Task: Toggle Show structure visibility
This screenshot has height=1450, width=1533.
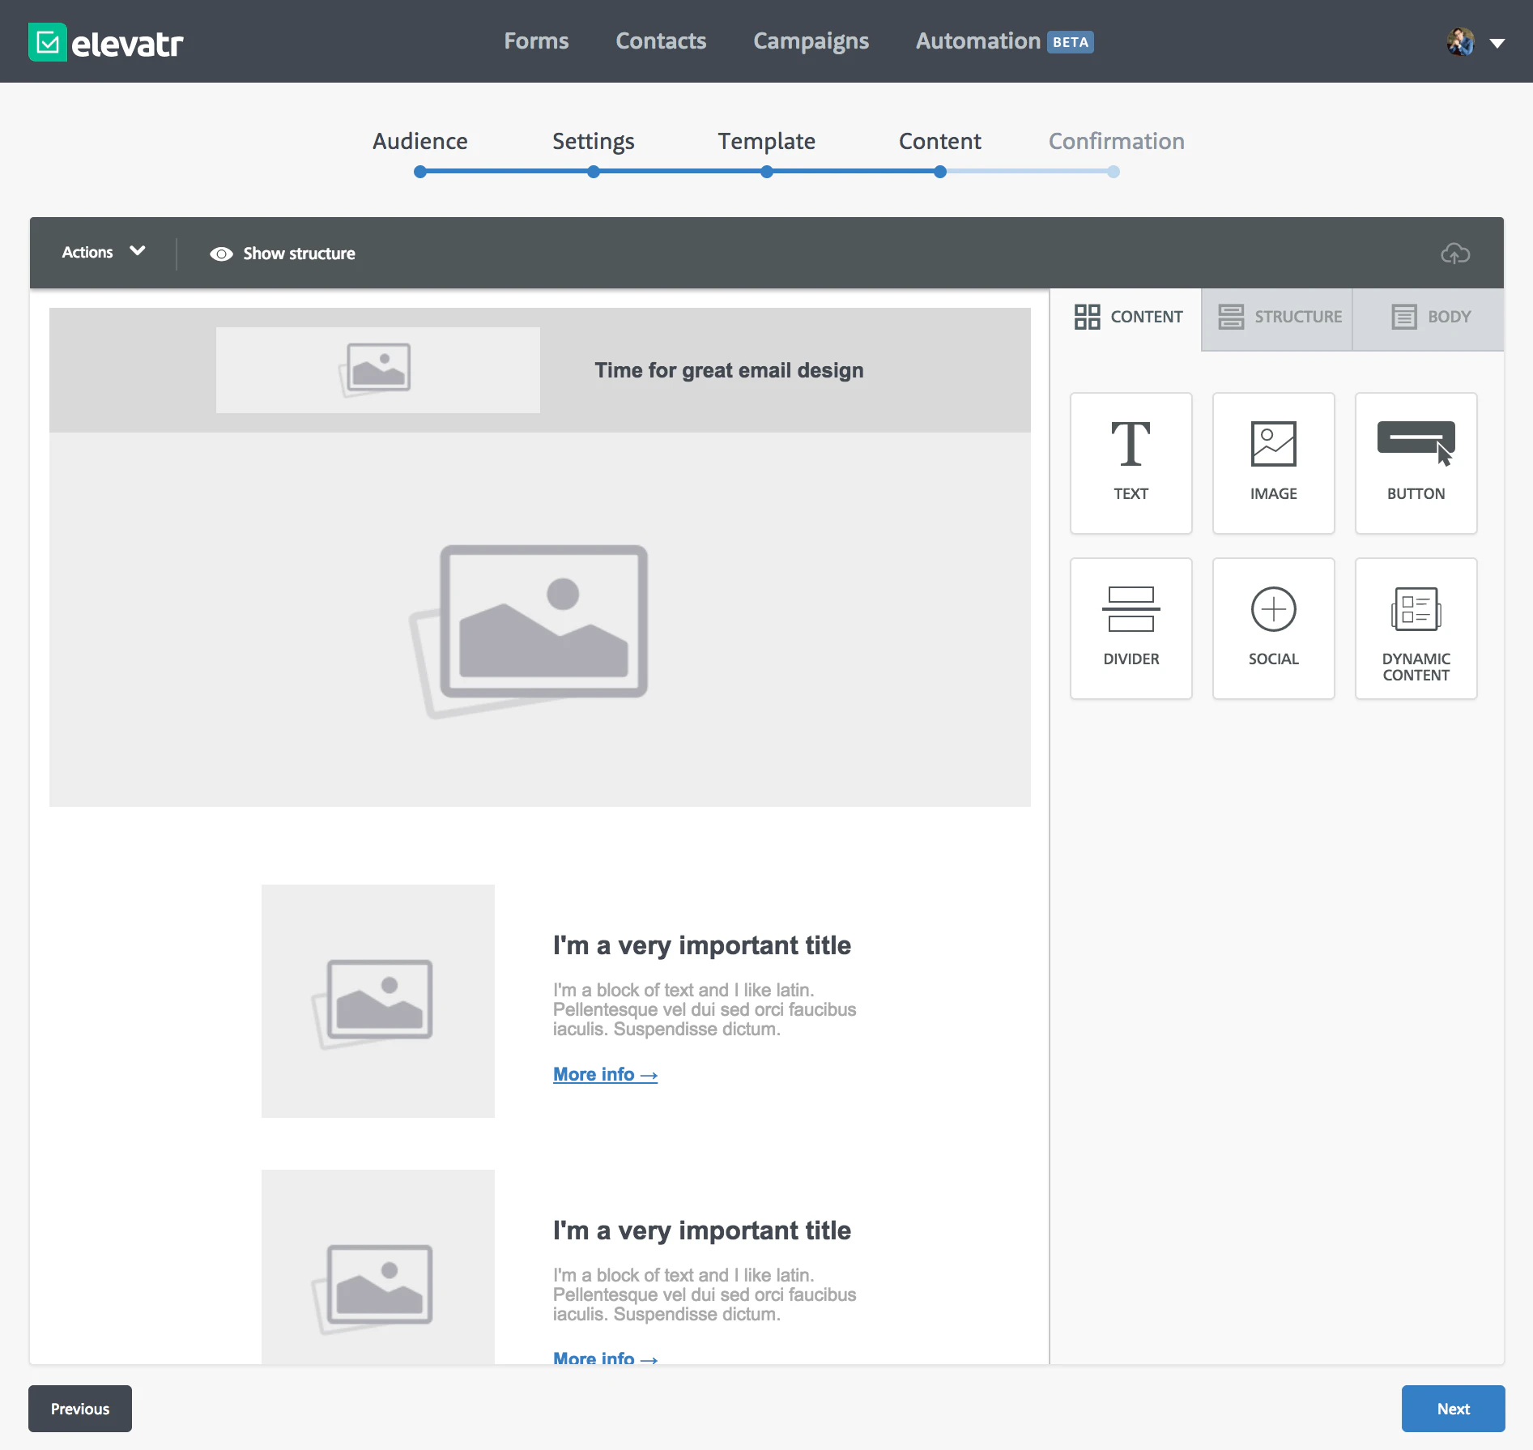Action: [x=282, y=254]
